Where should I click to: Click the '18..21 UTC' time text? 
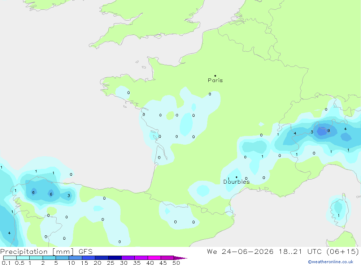tap(300, 251)
